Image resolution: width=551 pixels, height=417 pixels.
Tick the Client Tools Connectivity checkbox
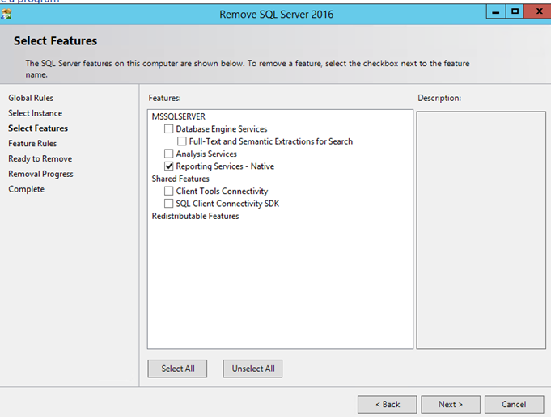(x=168, y=191)
